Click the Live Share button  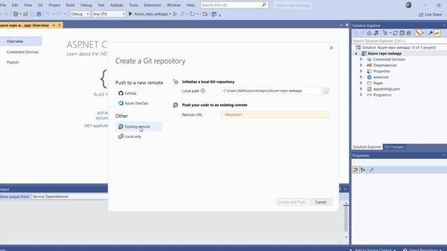click(430, 14)
